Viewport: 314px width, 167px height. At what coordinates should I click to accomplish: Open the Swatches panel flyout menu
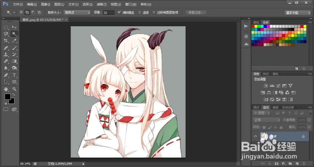[x=310, y=22]
